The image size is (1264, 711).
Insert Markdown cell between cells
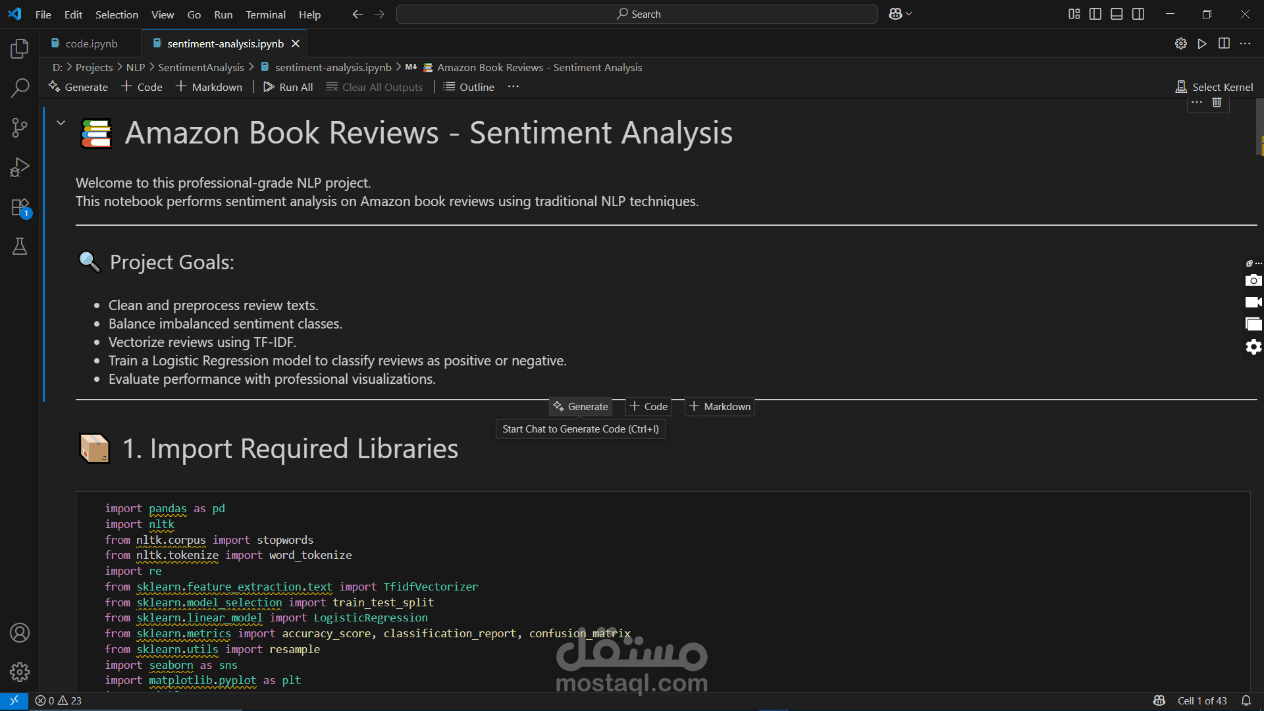(x=720, y=407)
